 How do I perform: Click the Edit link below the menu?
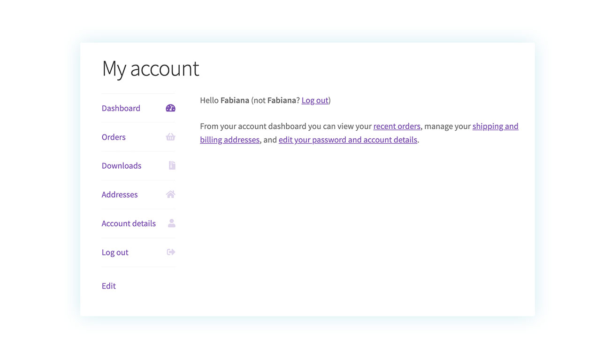[x=109, y=286]
